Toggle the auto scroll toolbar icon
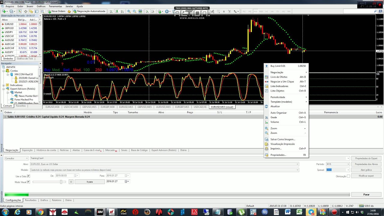This screenshot has width=384, height=216. (x=147, y=11)
